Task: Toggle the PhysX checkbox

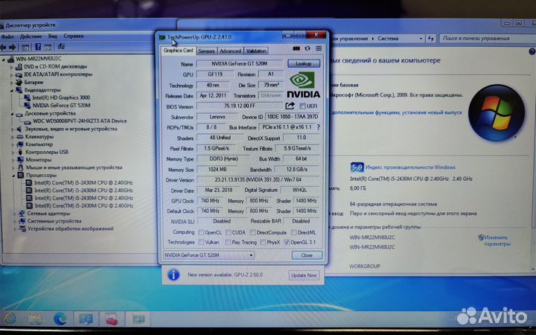Action: click(x=263, y=242)
